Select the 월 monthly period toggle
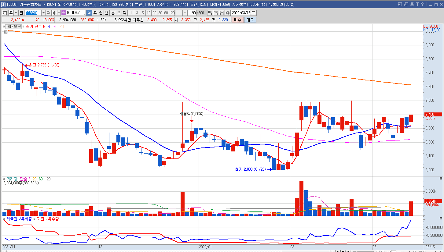The width and height of the screenshot is (444, 252). [x=101, y=13]
